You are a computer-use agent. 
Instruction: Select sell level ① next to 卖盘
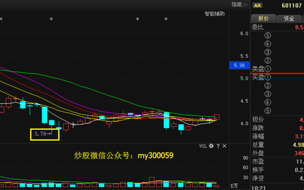[268, 69]
